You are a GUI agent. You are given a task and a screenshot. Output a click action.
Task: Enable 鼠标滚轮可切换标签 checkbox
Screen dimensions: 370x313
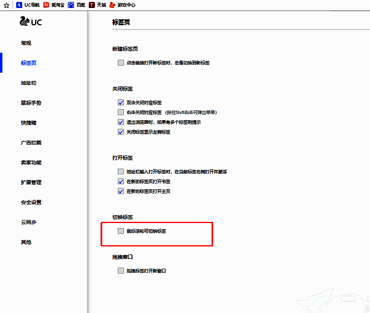click(121, 231)
